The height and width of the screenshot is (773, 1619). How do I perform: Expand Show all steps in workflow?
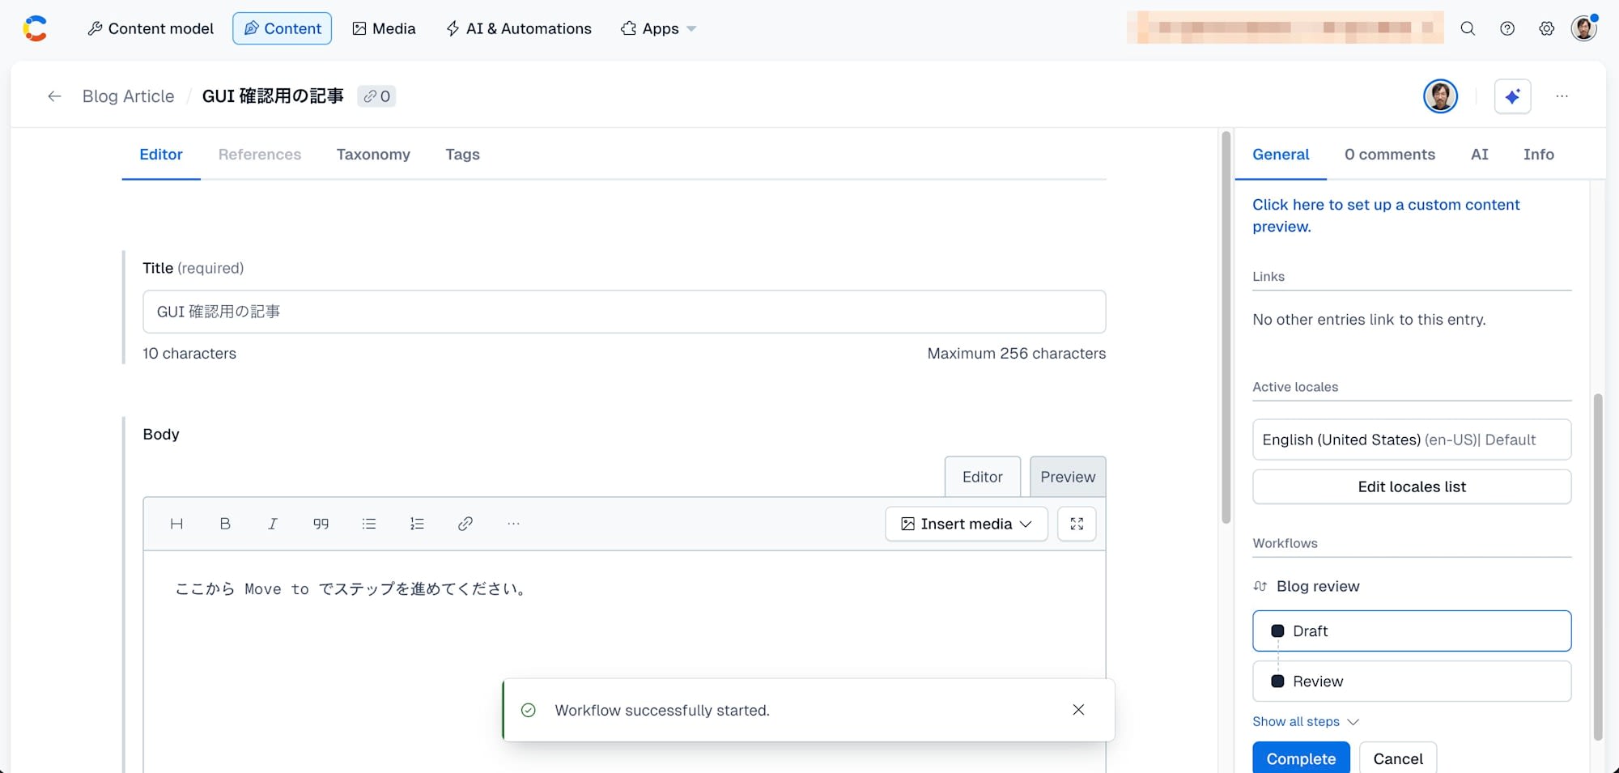click(1305, 721)
